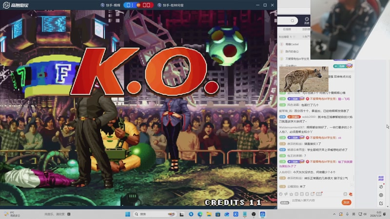Show hidden system tray icons

coord(334,214)
